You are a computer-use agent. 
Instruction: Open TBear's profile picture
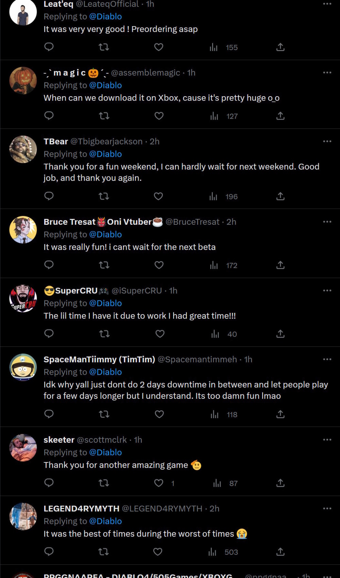pos(23,149)
